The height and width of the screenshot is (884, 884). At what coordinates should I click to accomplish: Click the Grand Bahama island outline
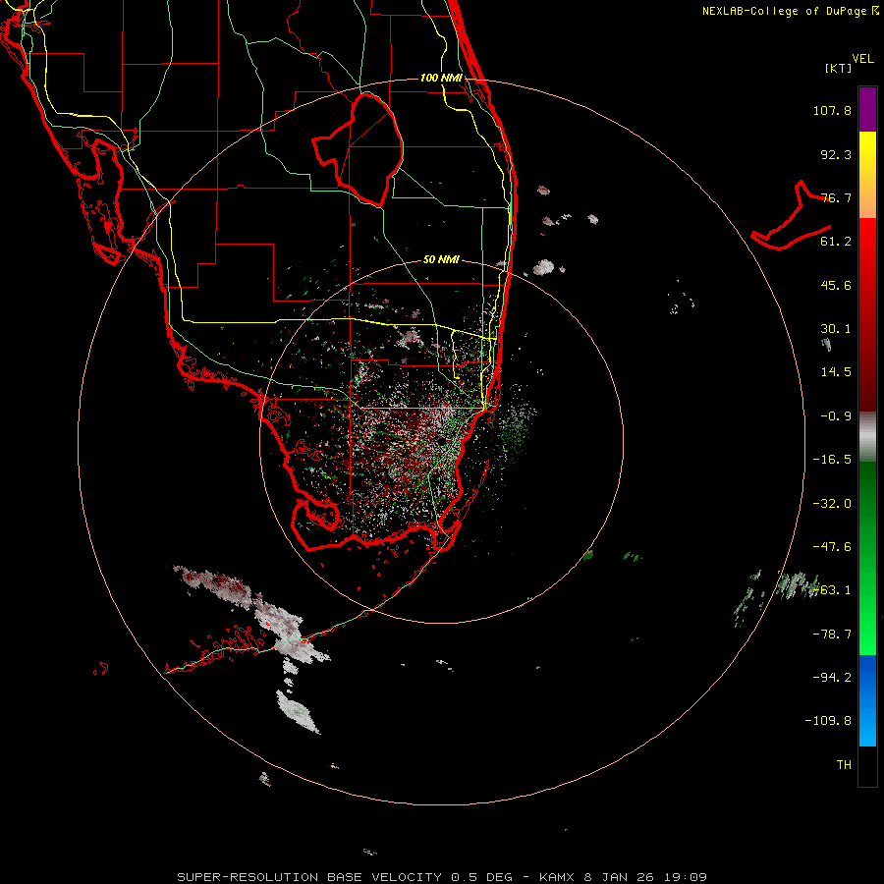coord(791,217)
